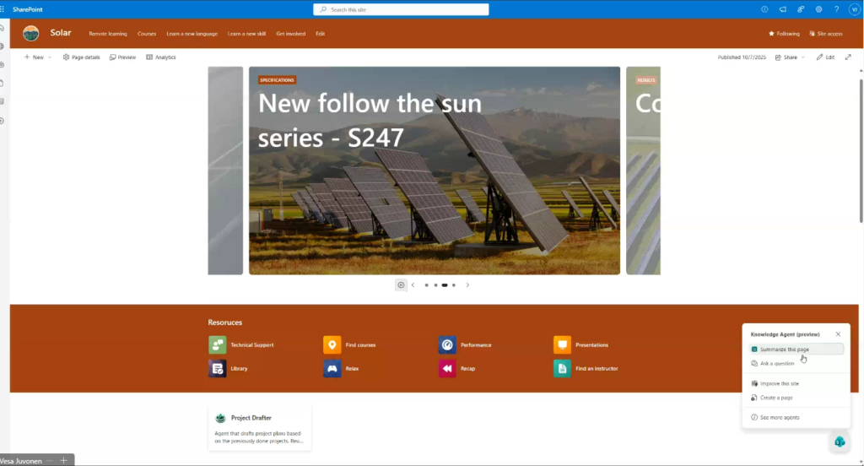Add new tab plus button at bottom

[x=64, y=460]
